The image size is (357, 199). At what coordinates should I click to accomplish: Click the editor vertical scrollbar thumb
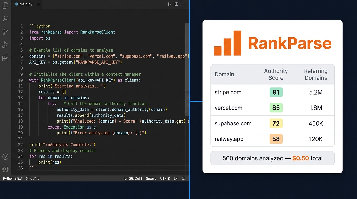click(187, 70)
